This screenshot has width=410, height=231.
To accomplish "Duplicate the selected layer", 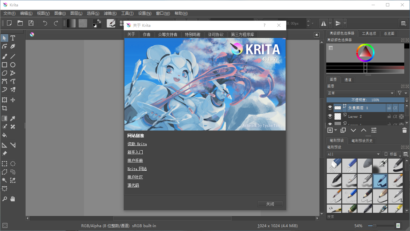I will pos(343,130).
